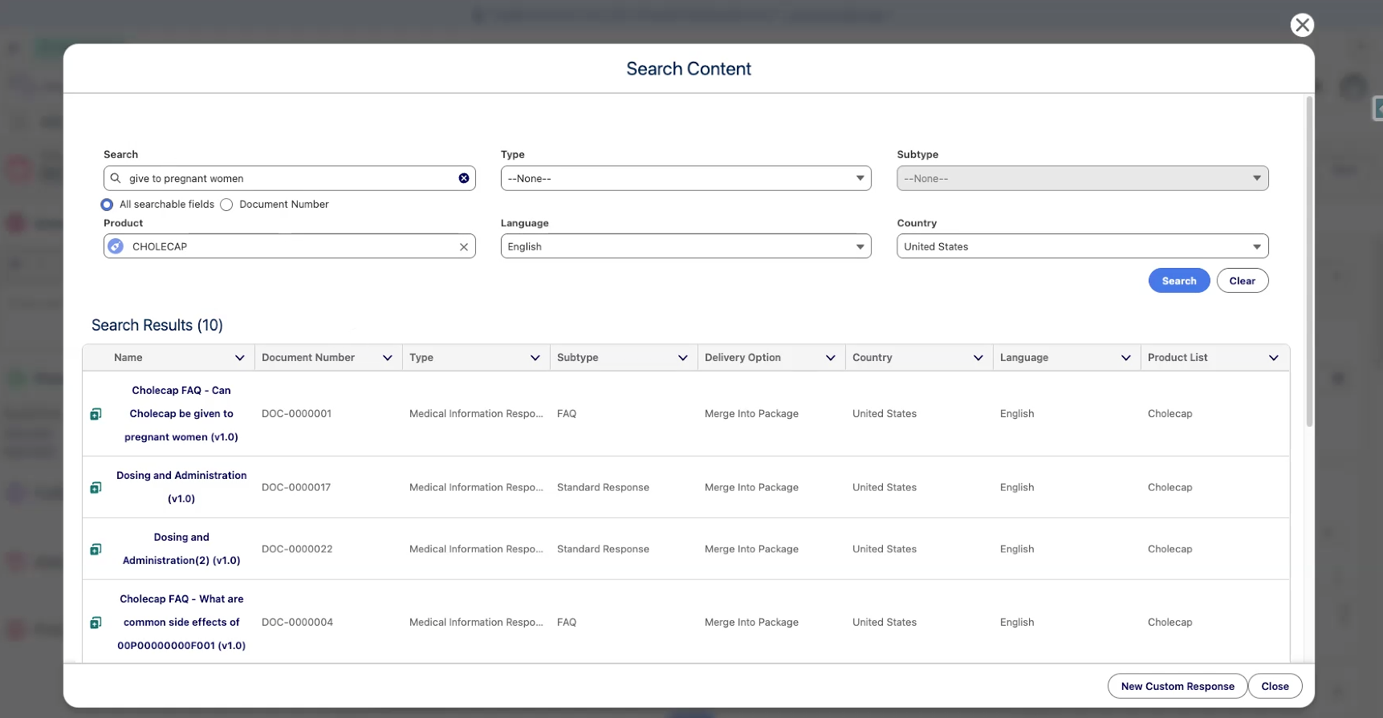Click the add icon for DOC-0000022 row
Screen dimensions: 1383x718
click(x=96, y=550)
